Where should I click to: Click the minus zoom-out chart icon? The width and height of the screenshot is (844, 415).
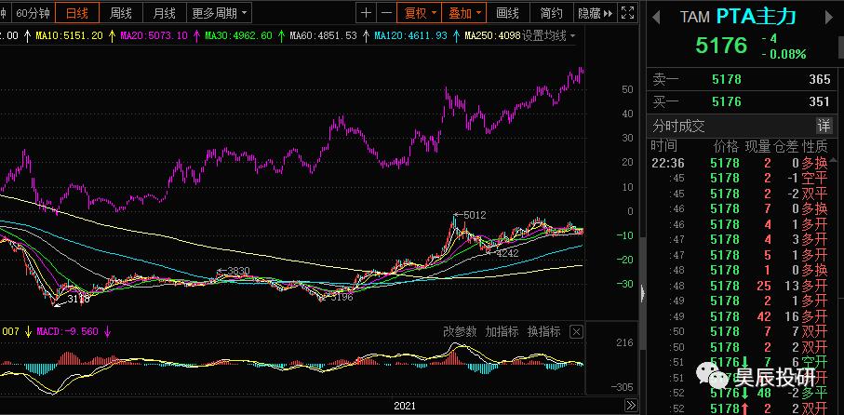pyautogui.click(x=386, y=13)
